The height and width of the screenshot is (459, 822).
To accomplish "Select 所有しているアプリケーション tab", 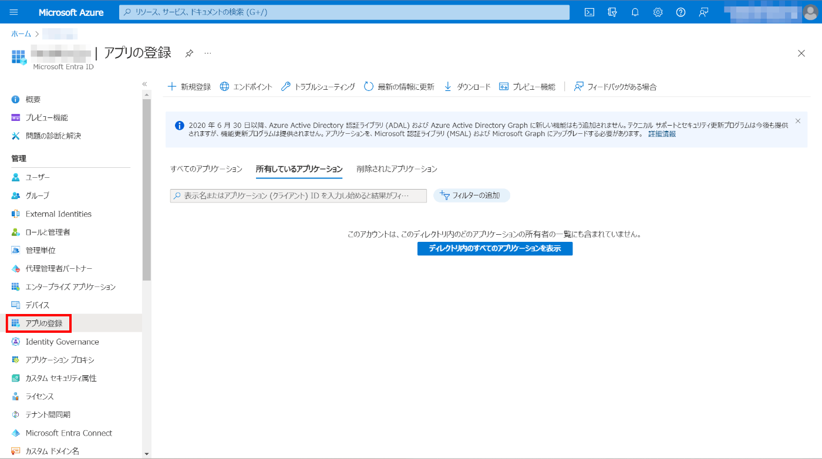I will [x=299, y=169].
